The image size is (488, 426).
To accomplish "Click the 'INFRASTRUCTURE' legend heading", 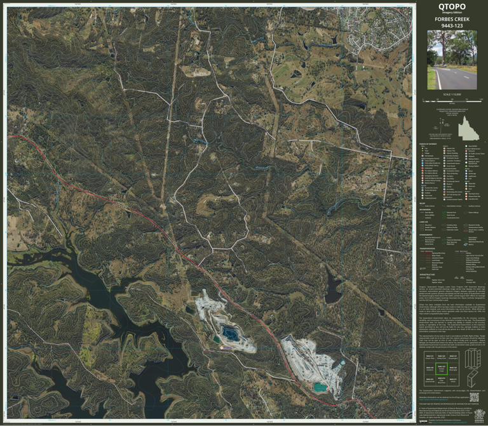I will 427,274.
